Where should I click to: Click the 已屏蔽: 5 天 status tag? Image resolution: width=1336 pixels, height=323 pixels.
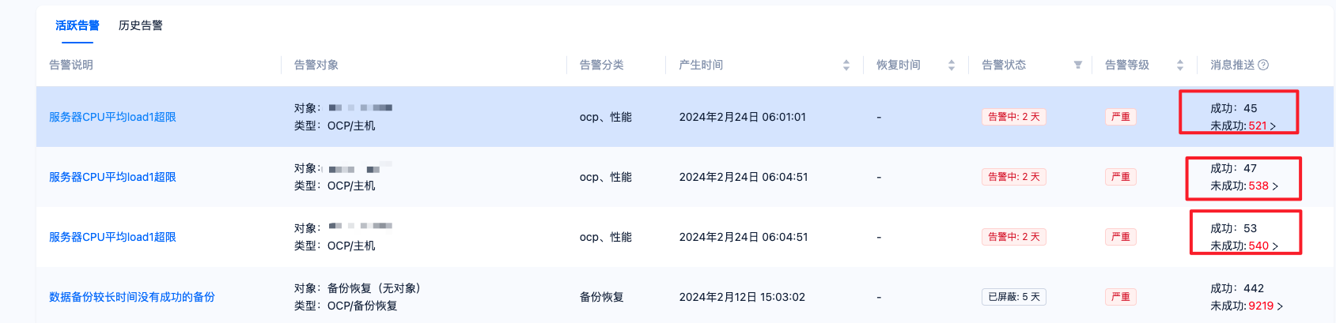pos(1014,297)
